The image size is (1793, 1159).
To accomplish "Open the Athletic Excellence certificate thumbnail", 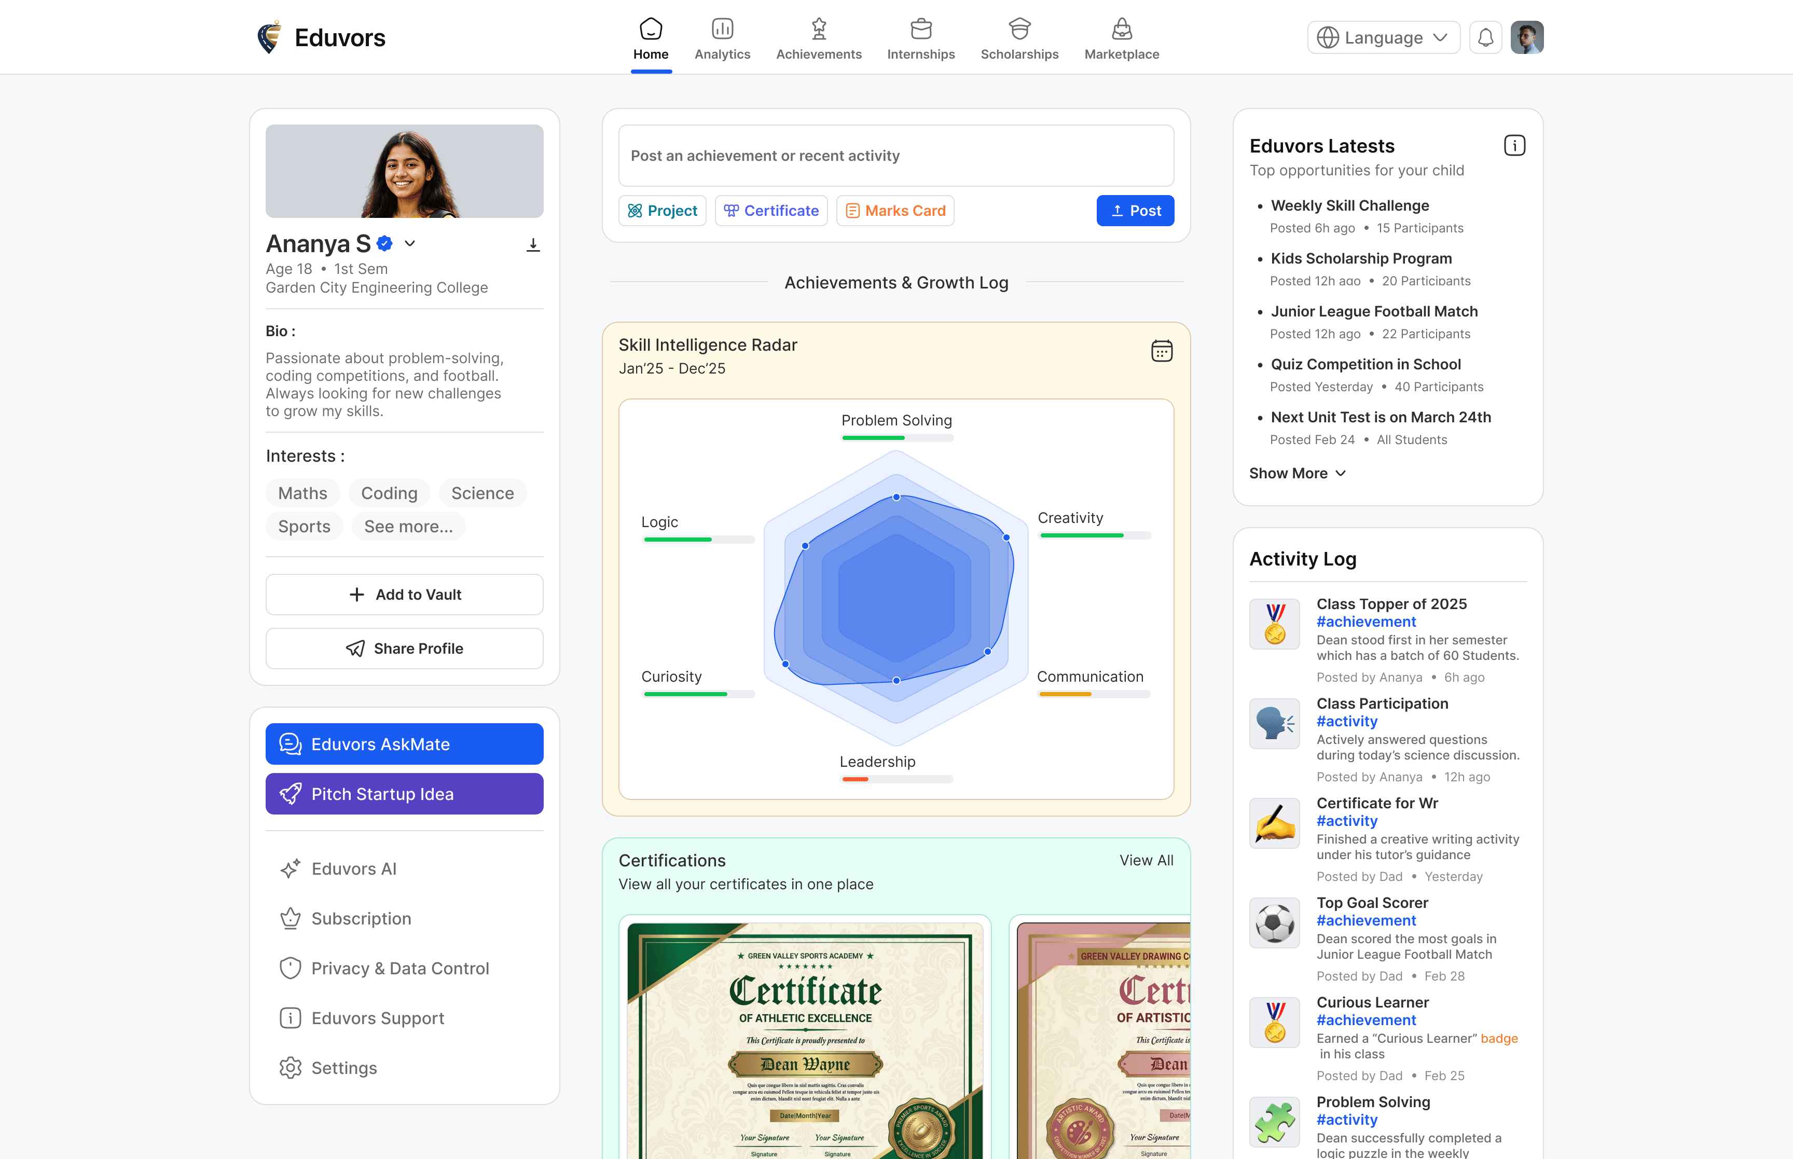I will click(805, 1040).
